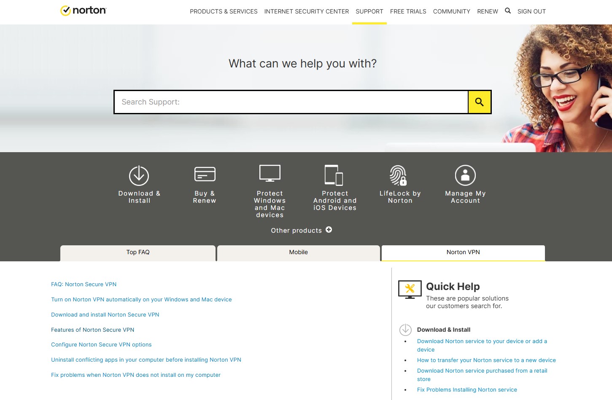This screenshot has width=612, height=400.
Task: Switch to the Top FAQ tab
Action: tap(137, 252)
